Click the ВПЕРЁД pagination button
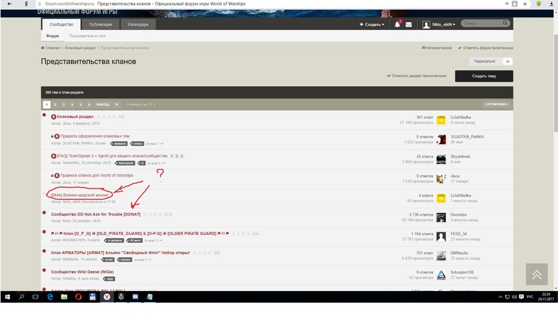The height and width of the screenshot is (314, 558). (103, 104)
